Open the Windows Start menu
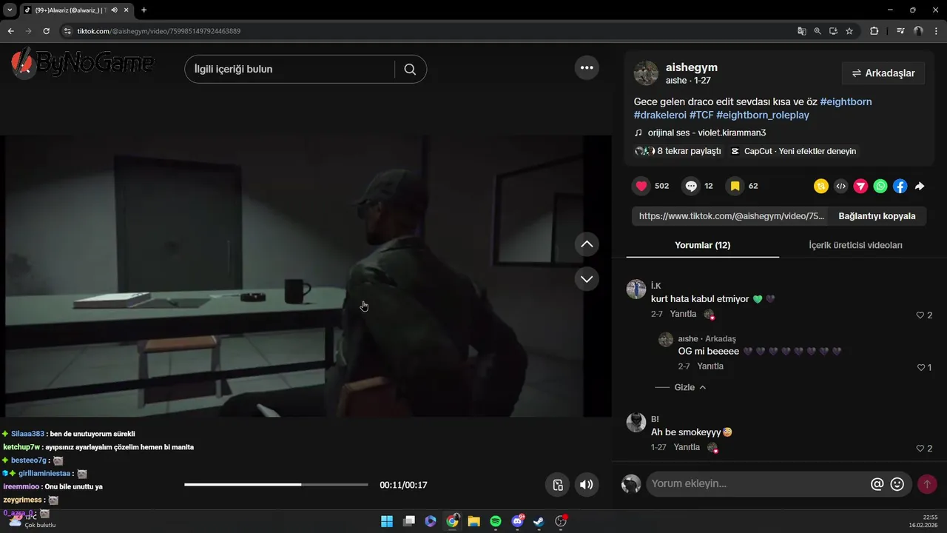This screenshot has width=947, height=533. coord(387,521)
